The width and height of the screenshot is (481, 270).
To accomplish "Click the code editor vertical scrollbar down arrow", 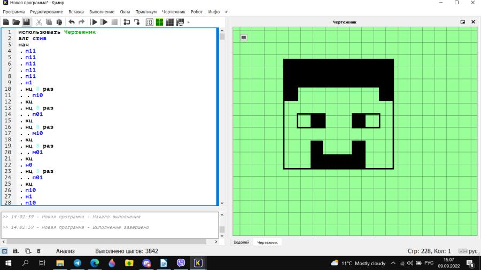I will (222, 203).
